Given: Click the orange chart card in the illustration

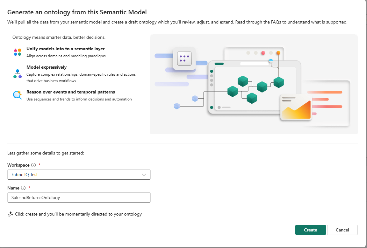Looking at the screenshot, I should pyautogui.click(x=296, y=106).
